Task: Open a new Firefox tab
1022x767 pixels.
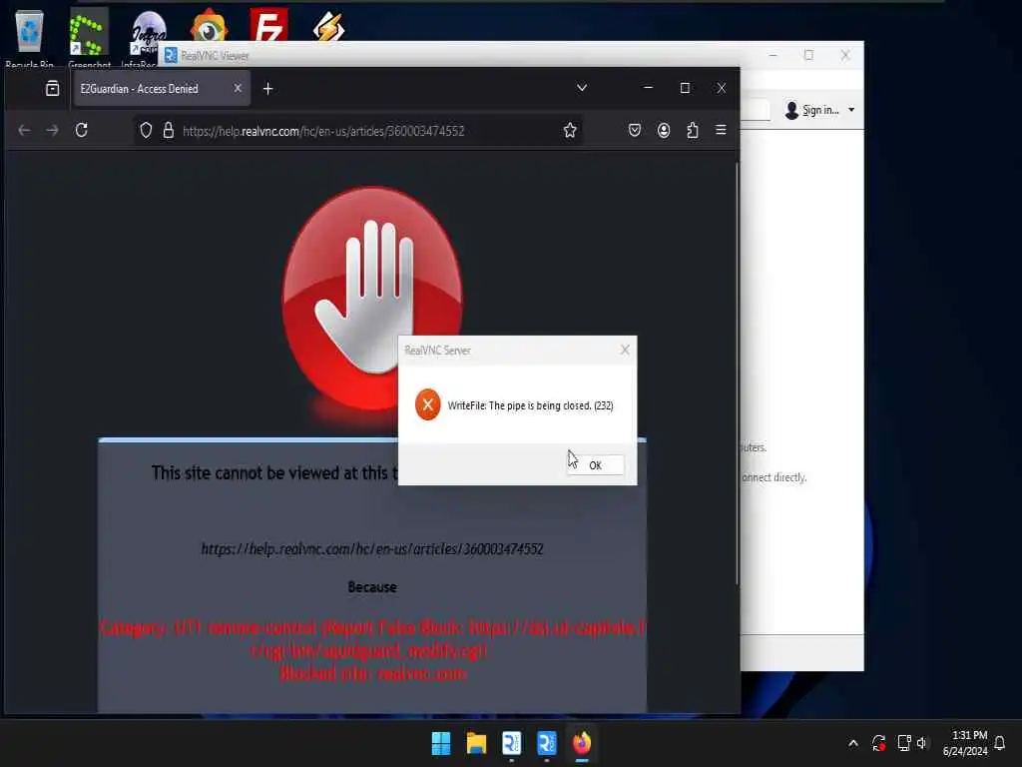Action: pos(267,89)
